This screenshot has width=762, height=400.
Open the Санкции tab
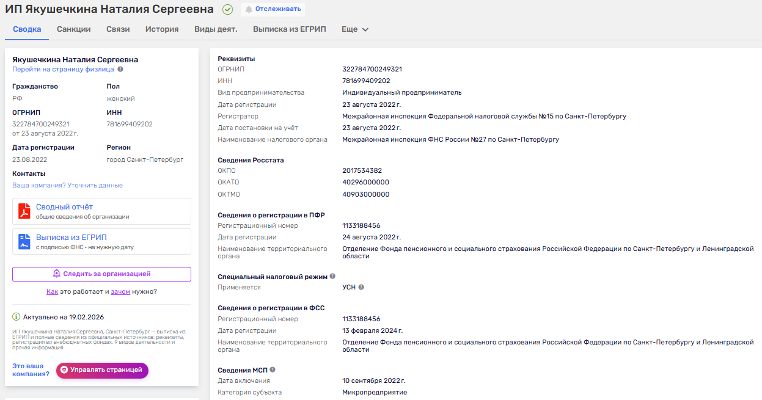click(74, 29)
